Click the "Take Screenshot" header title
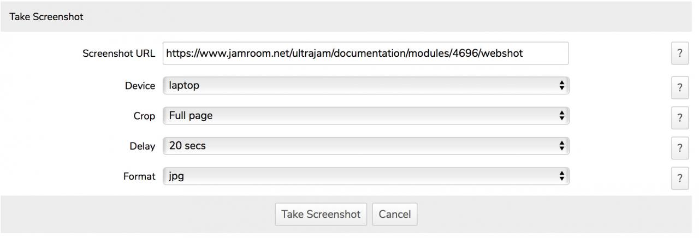The height and width of the screenshot is (238, 699). pyautogui.click(x=46, y=17)
